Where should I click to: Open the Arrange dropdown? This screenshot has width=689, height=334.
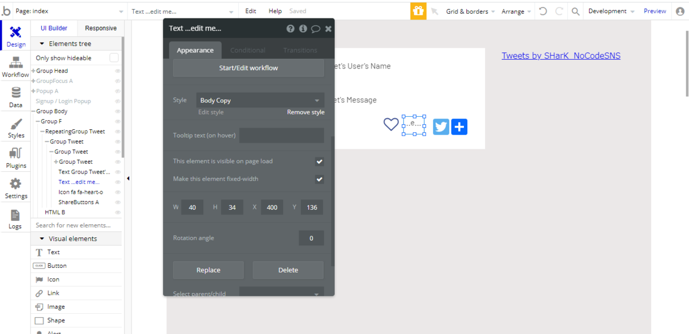point(516,11)
